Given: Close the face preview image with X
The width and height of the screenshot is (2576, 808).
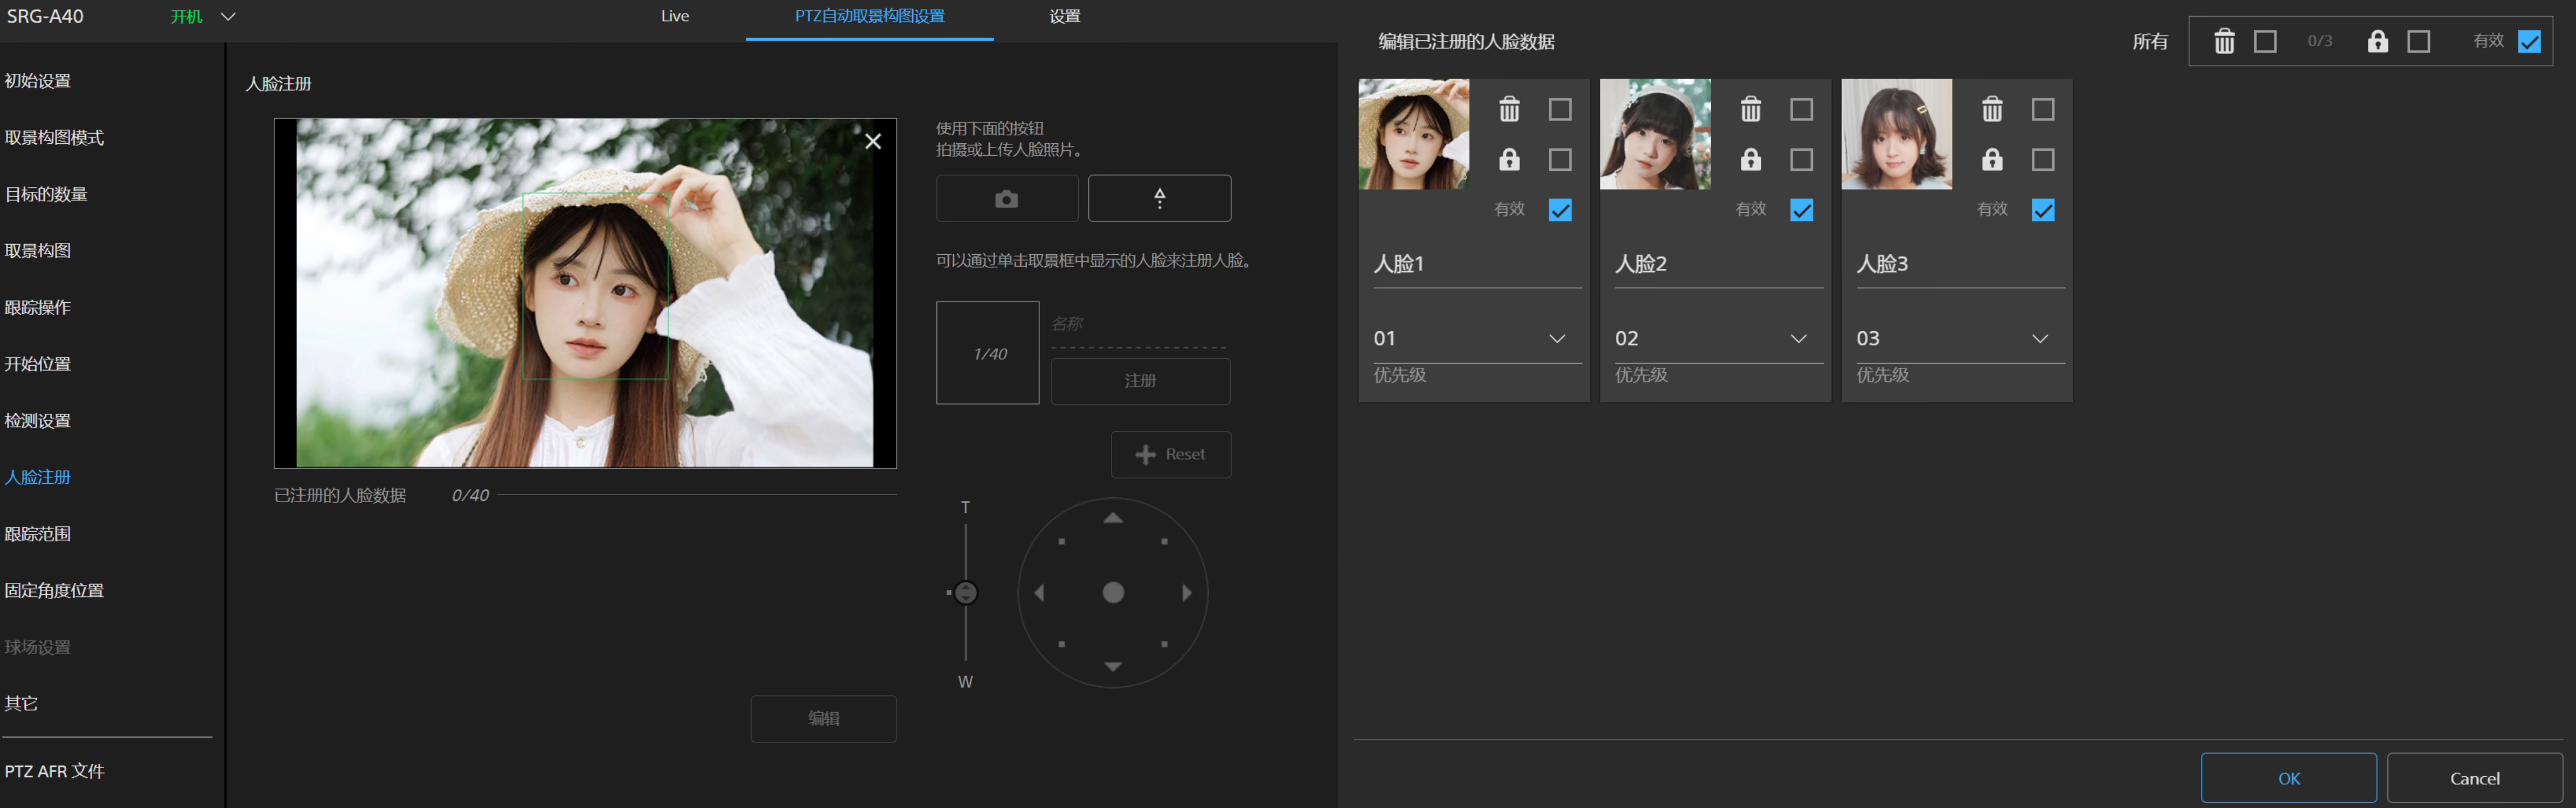Looking at the screenshot, I should pyautogui.click(x=873, y=142).
